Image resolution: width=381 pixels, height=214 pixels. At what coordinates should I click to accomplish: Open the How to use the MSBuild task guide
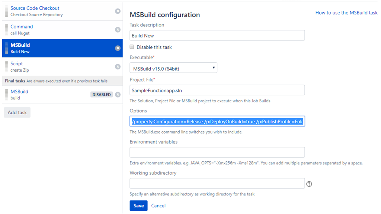click(346, 12)
